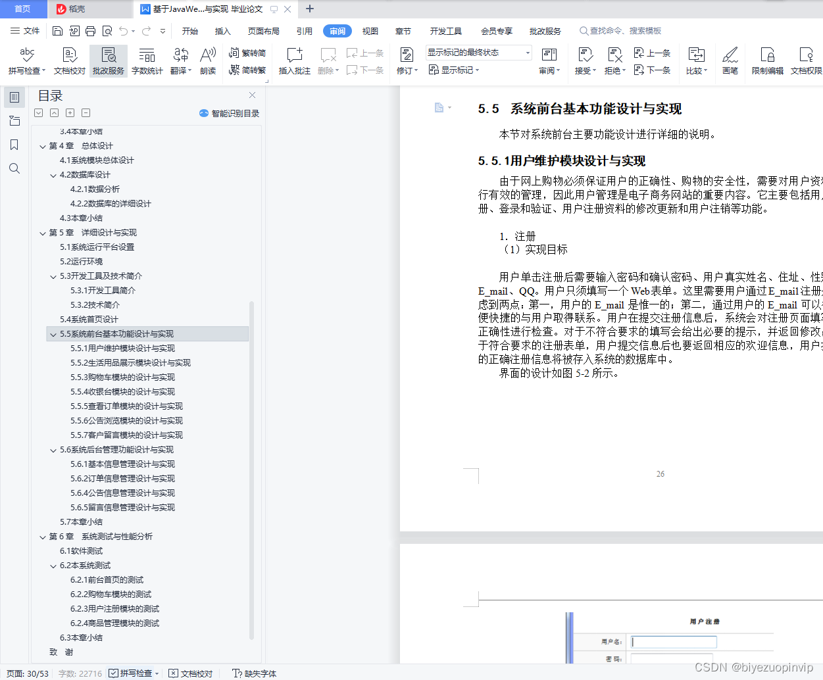823x680 pixels.
Task: Collapse the 6.2本系统测试 node
Action: click(x=53, y=566)
